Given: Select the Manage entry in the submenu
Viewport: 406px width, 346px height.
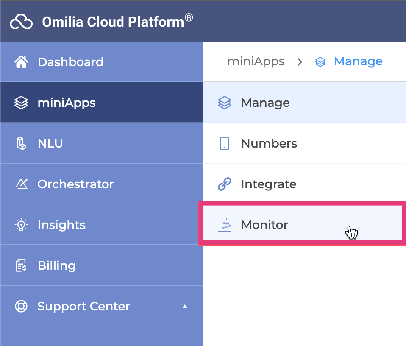Looking at the screenshot, I should coord(265,103).
